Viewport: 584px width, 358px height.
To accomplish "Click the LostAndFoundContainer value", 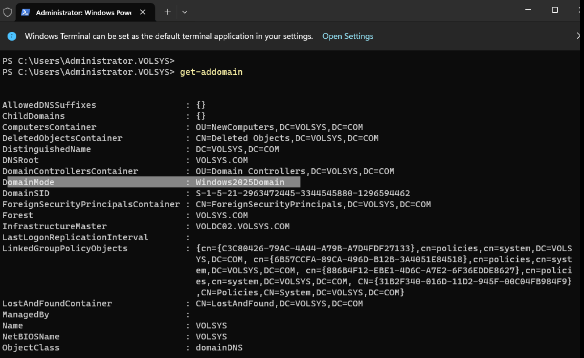I will [279, 303].
